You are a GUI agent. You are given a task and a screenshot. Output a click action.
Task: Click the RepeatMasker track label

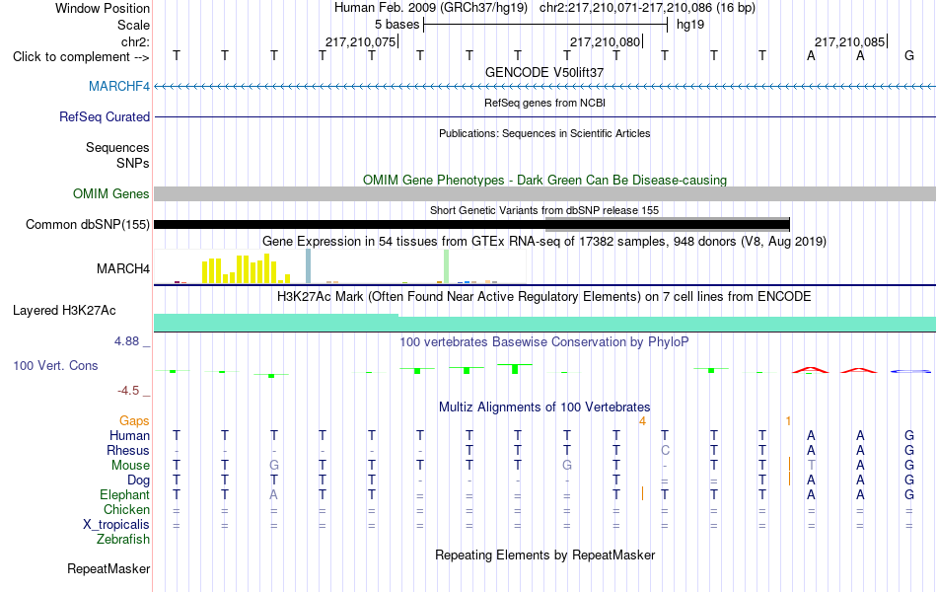click(108, 568)
